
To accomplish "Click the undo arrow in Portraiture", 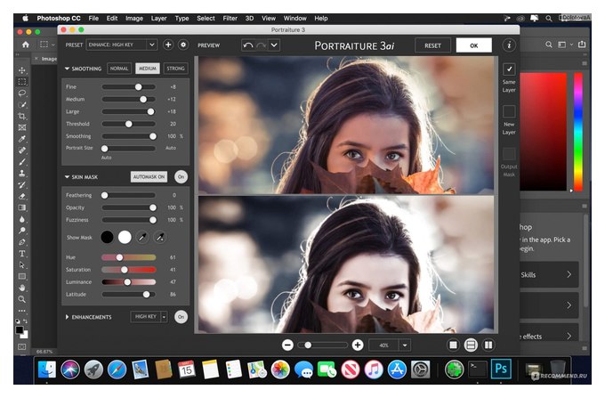I will [248, 45].
